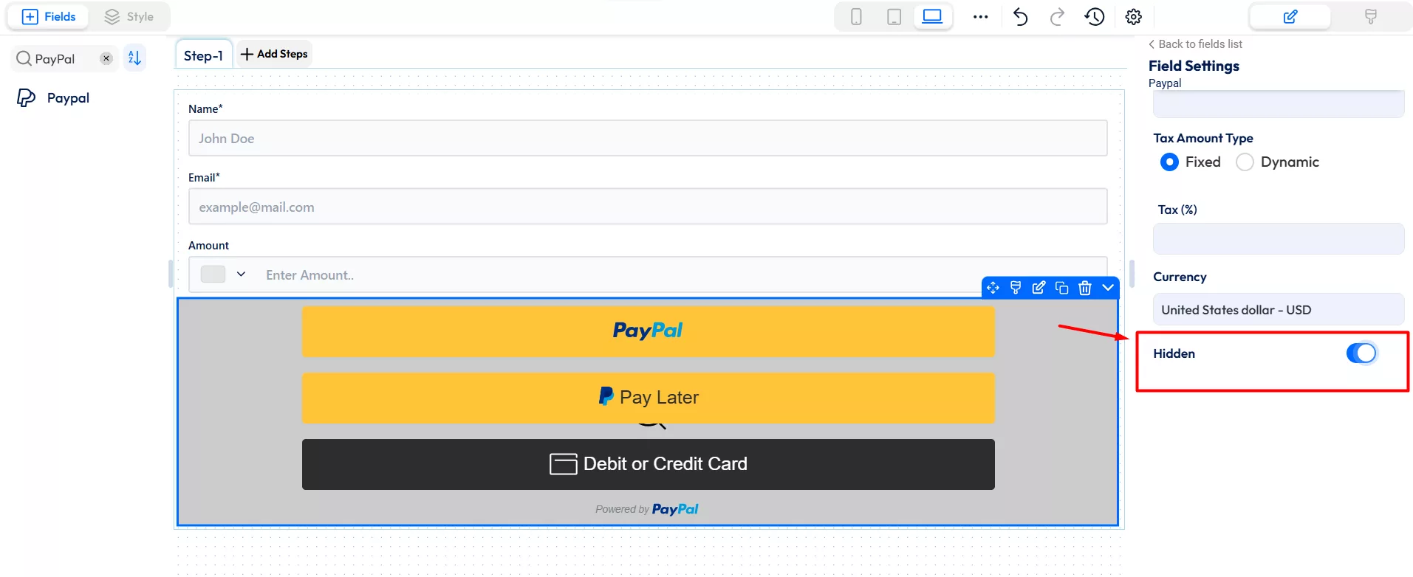The image size is (1413, 577).
Task: Click the Tax (%) input field
Action: pos(1279,239)
